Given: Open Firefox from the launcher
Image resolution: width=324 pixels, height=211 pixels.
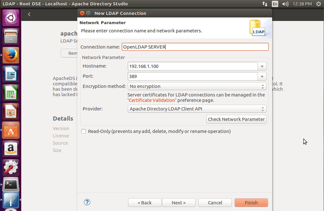Looking at the screenshot, I should (x=11, y=56).
